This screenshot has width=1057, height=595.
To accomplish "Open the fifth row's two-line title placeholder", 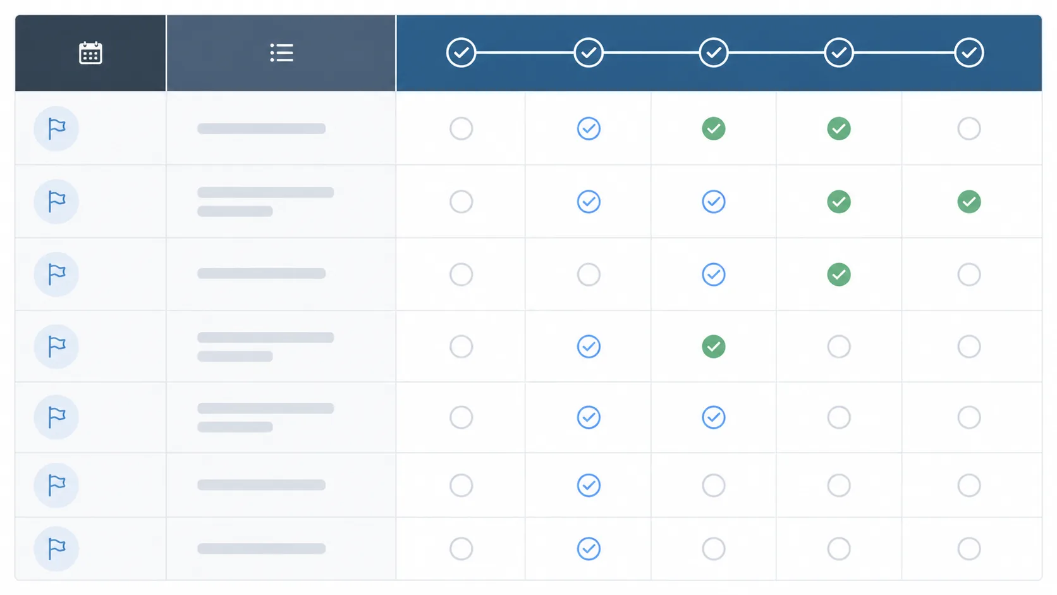I will coord(265,417).
